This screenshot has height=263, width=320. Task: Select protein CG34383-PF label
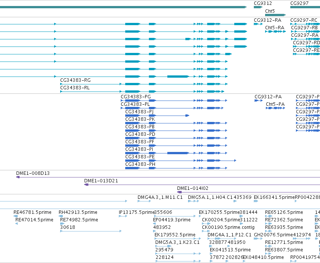click(x=140, y=142)
